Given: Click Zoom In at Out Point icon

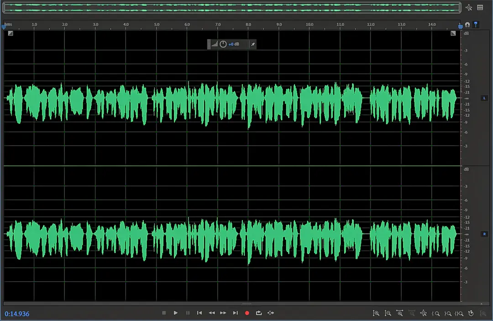Looking at the screenshot, I should click(447, 313).
